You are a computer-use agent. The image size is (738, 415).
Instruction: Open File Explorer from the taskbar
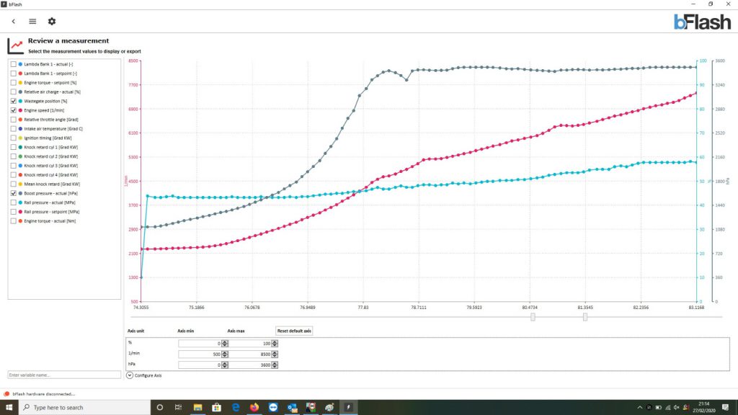[197, 407]
